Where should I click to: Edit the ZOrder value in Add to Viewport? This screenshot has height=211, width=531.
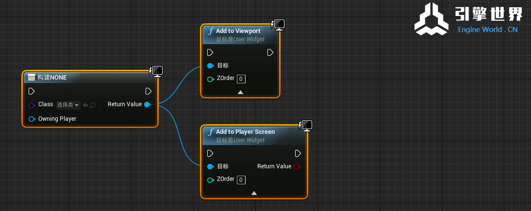(241, 79)
